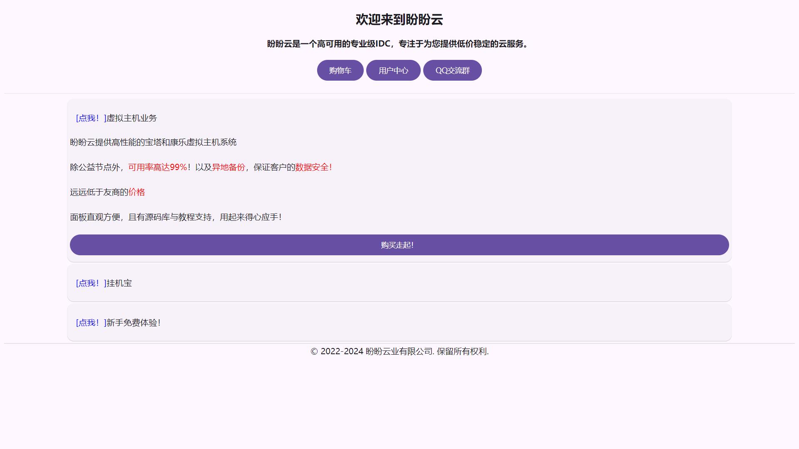This screenshot has width=799, height=449.
Task: Click the red 异地备份 text
Action: 228,167
